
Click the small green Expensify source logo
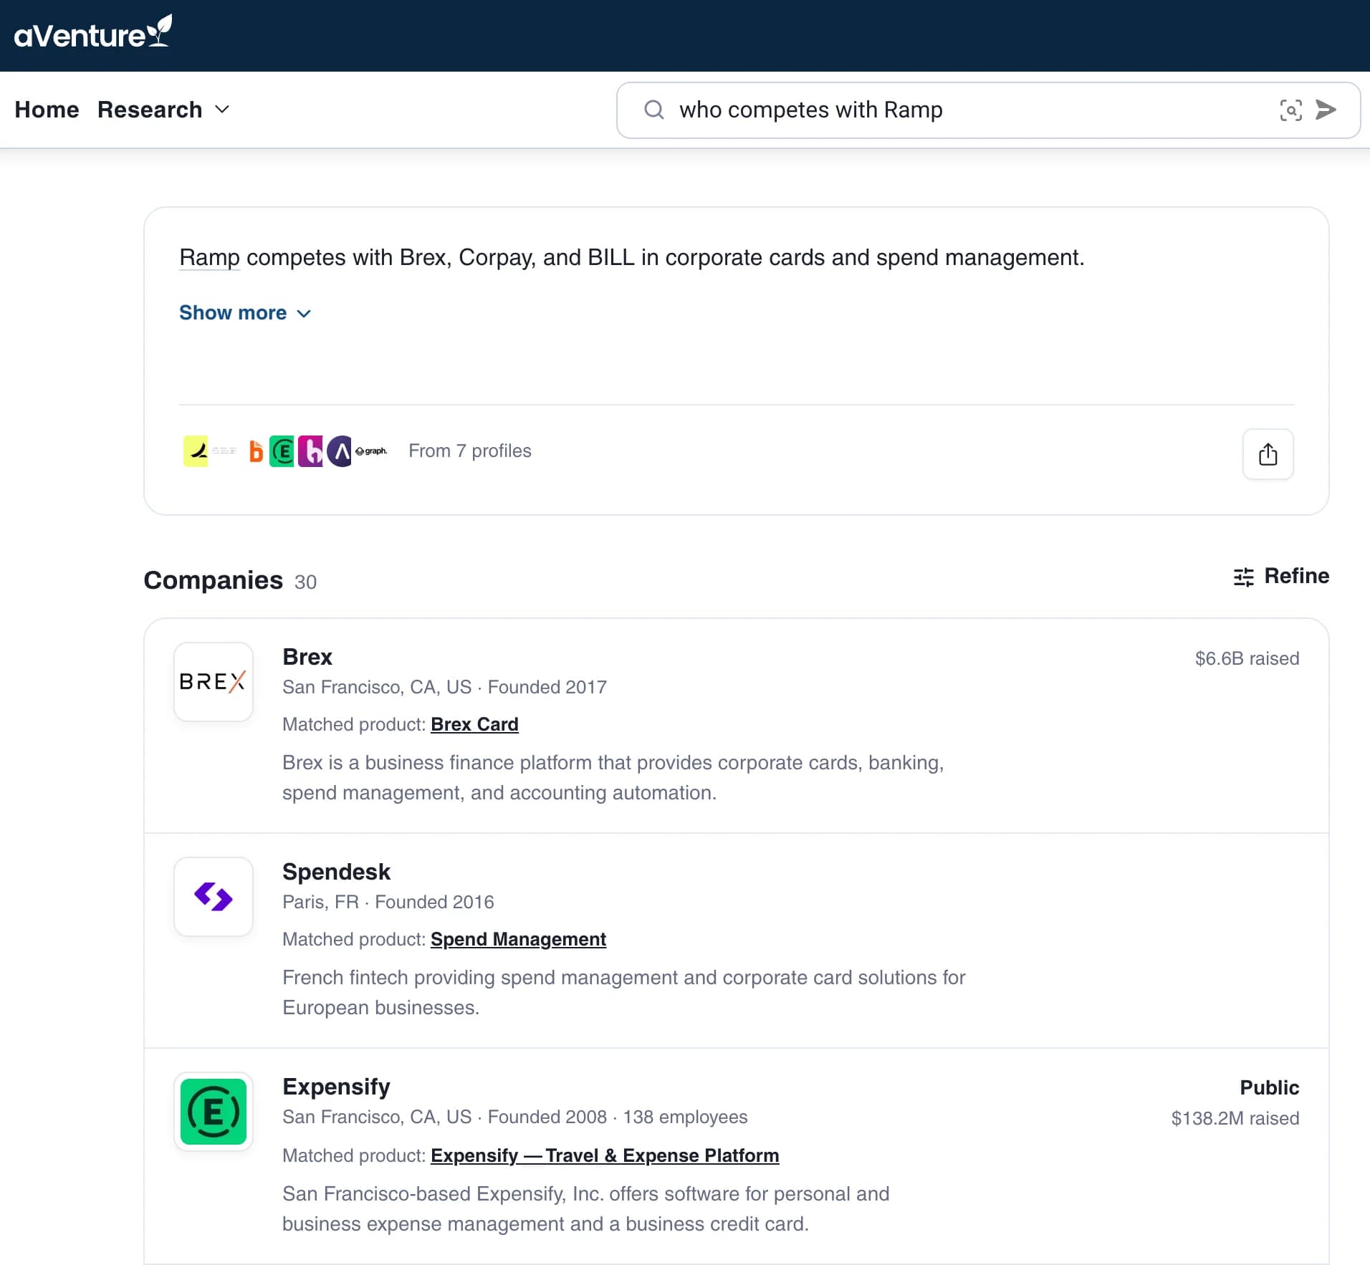pos(282,451)
